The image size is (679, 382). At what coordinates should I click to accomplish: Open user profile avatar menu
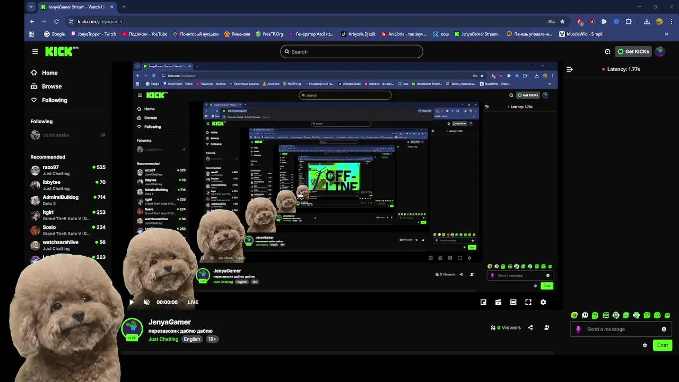pyautogui.click(x=660, y=51)
